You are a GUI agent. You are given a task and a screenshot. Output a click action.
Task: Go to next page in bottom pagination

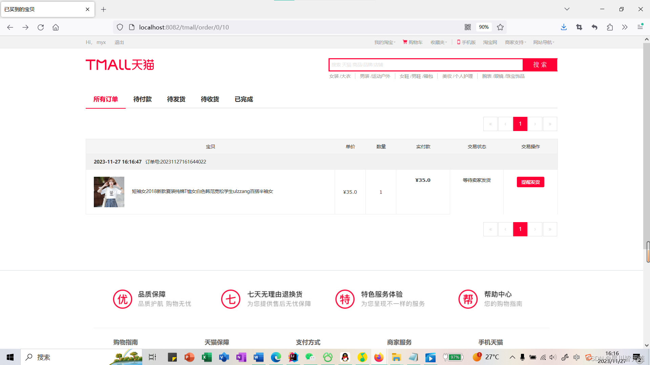click(535, 229)
